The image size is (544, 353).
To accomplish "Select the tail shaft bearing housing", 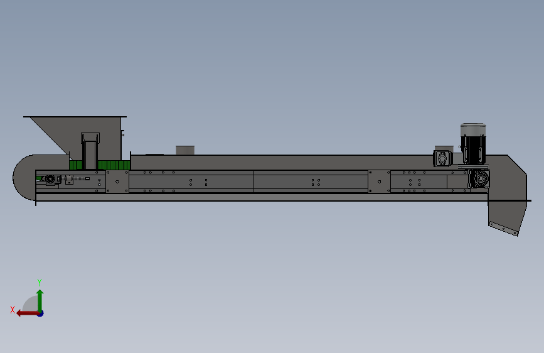I will (x=50, y=179).
